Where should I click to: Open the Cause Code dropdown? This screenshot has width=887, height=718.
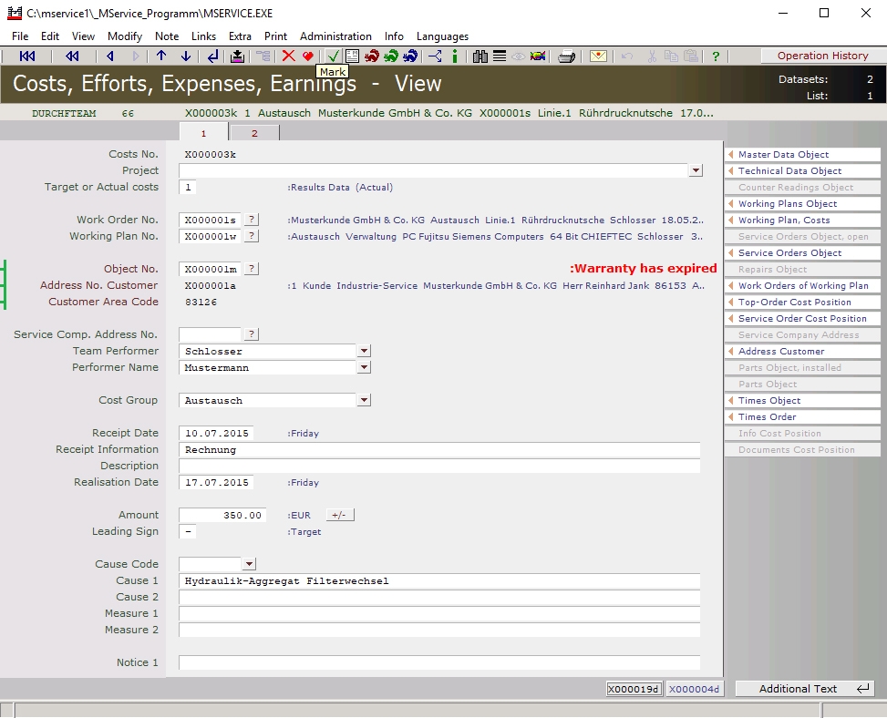coord(250,564)
